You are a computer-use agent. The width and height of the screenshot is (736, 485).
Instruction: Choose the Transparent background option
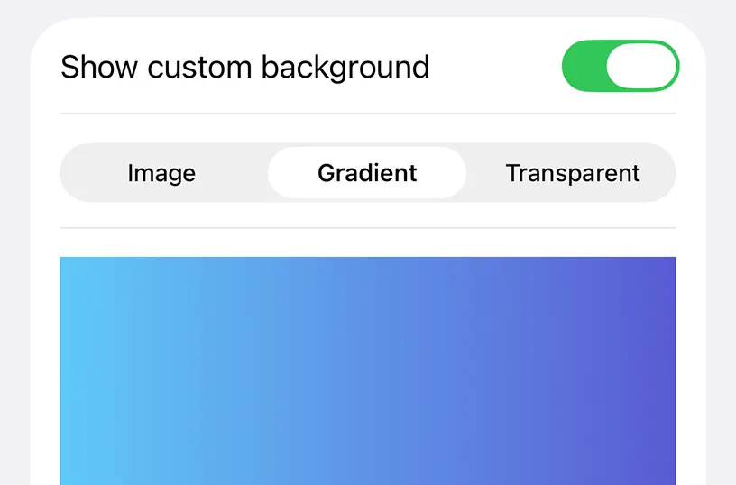[572, 173]
